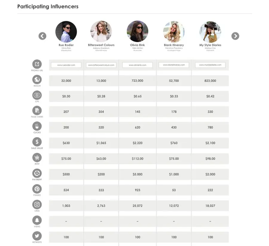Open the Rue Rodier profile photo
Image resolution: width=269 pixels, height=246 pixels.
pos(66,31)
